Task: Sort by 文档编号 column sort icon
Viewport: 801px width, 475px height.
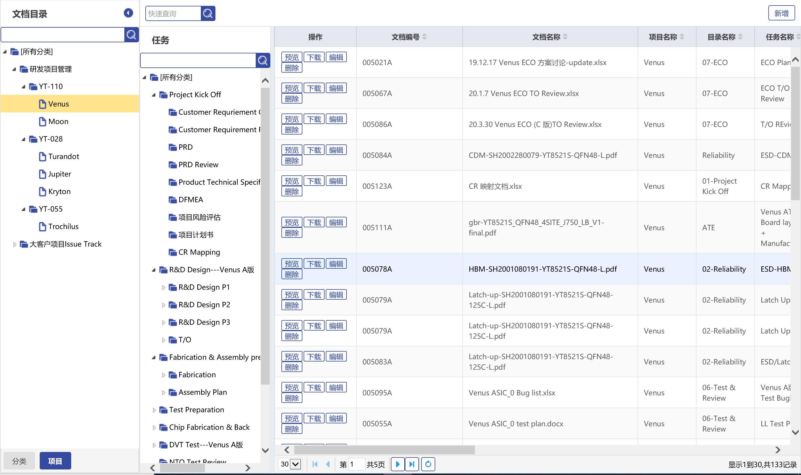Action: pos(424,37)
